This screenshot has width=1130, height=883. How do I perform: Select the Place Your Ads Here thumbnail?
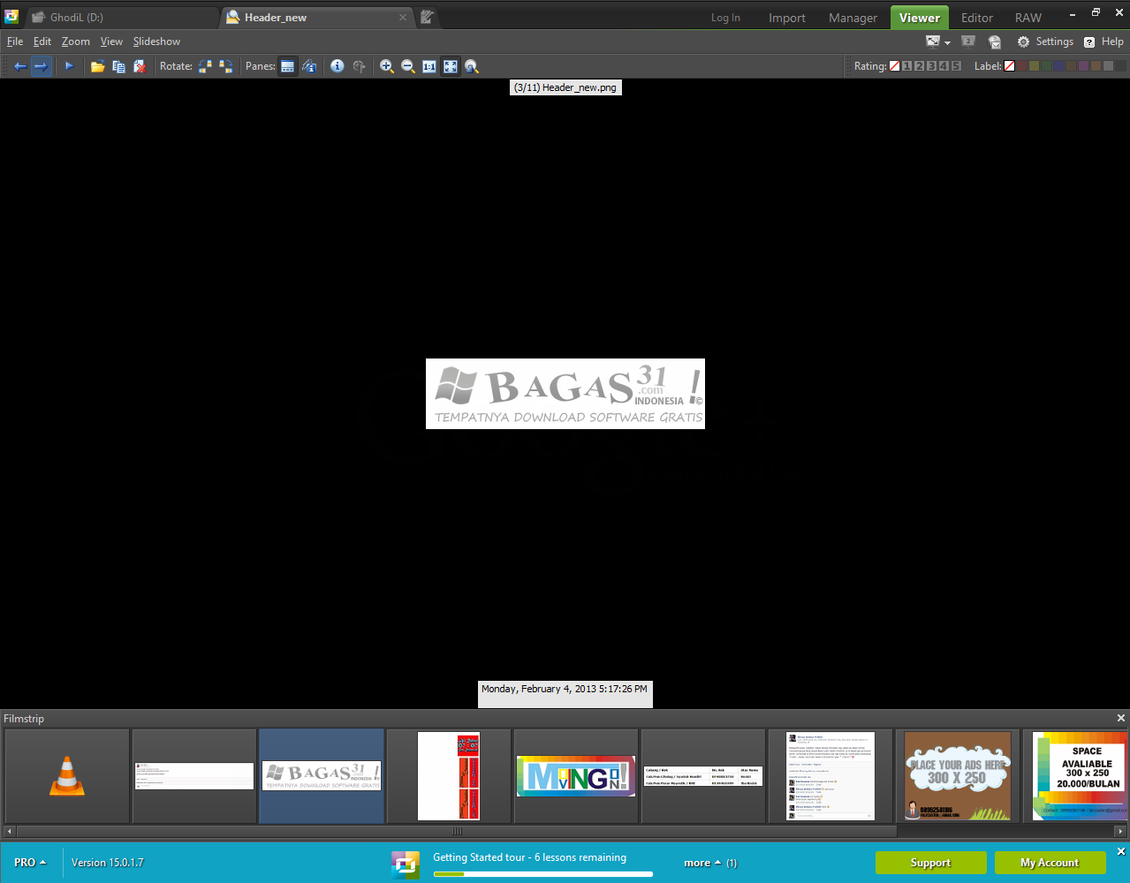pos(958,776)
